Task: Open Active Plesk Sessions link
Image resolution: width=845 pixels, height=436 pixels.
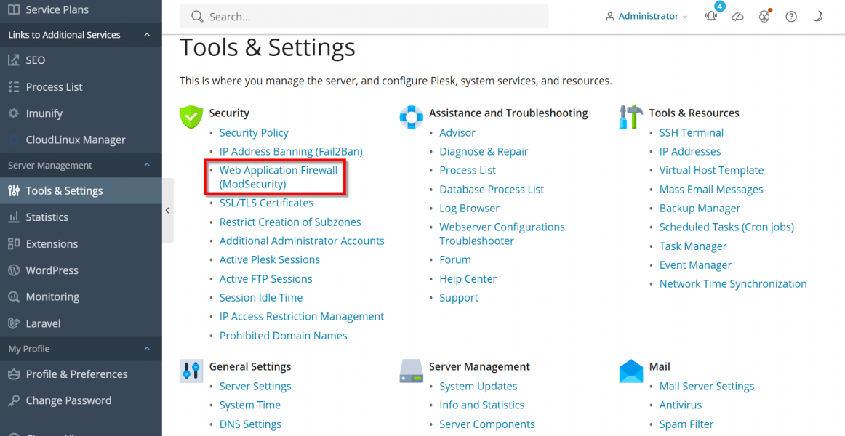Action: coord(270,259)
